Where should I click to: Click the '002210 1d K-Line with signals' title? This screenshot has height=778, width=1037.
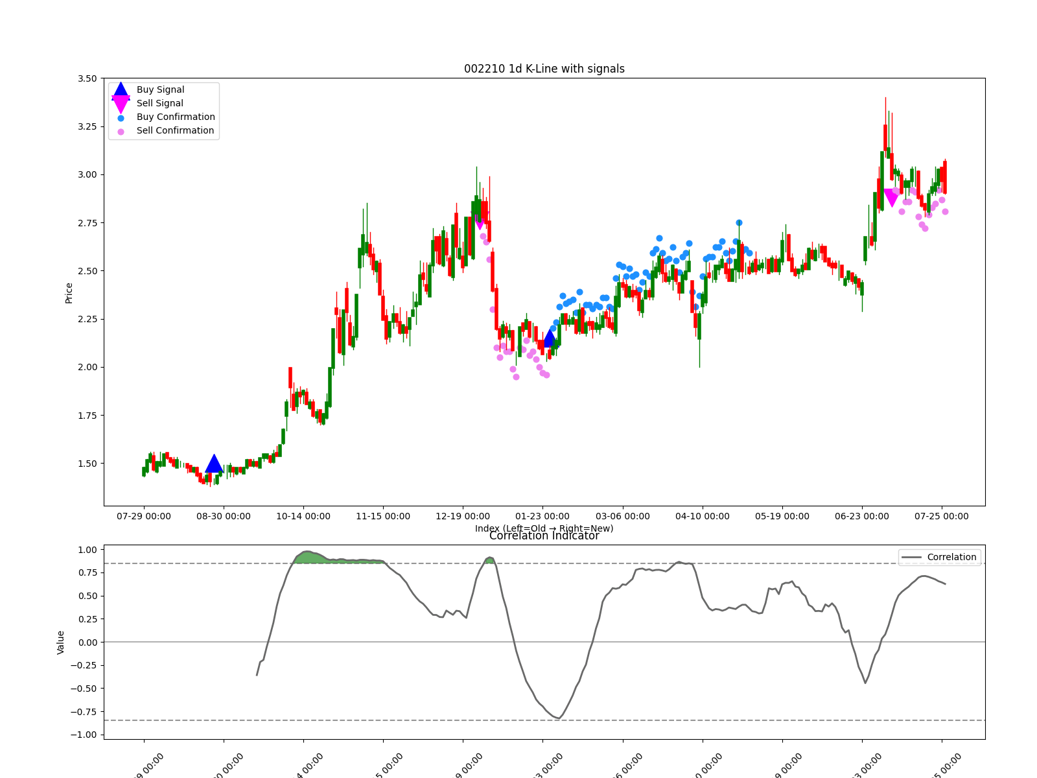pos(544,69)
